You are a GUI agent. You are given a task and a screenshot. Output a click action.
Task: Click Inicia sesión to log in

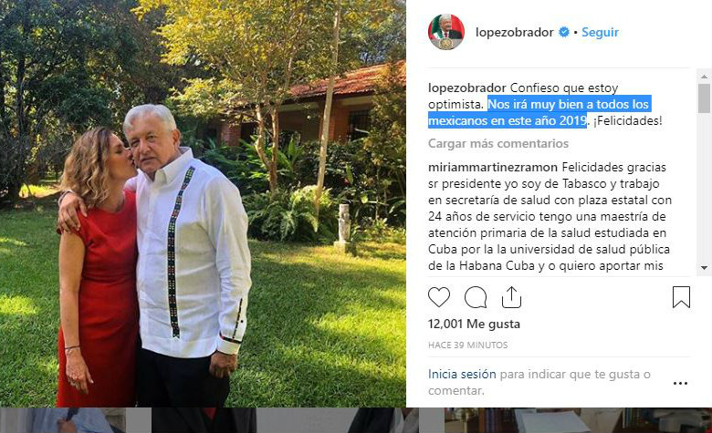click(462, 375)
